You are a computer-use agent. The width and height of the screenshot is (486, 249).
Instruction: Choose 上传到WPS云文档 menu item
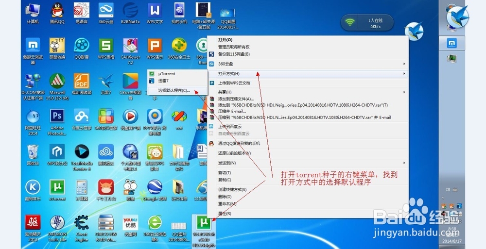point(308,83)
